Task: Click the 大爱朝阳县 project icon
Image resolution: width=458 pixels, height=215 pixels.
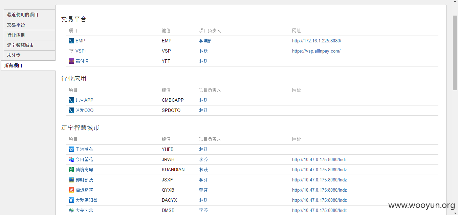Action: (x=71, y=200)
